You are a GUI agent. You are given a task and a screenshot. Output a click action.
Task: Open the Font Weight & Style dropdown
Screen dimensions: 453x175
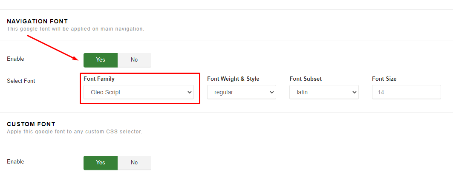241,92
